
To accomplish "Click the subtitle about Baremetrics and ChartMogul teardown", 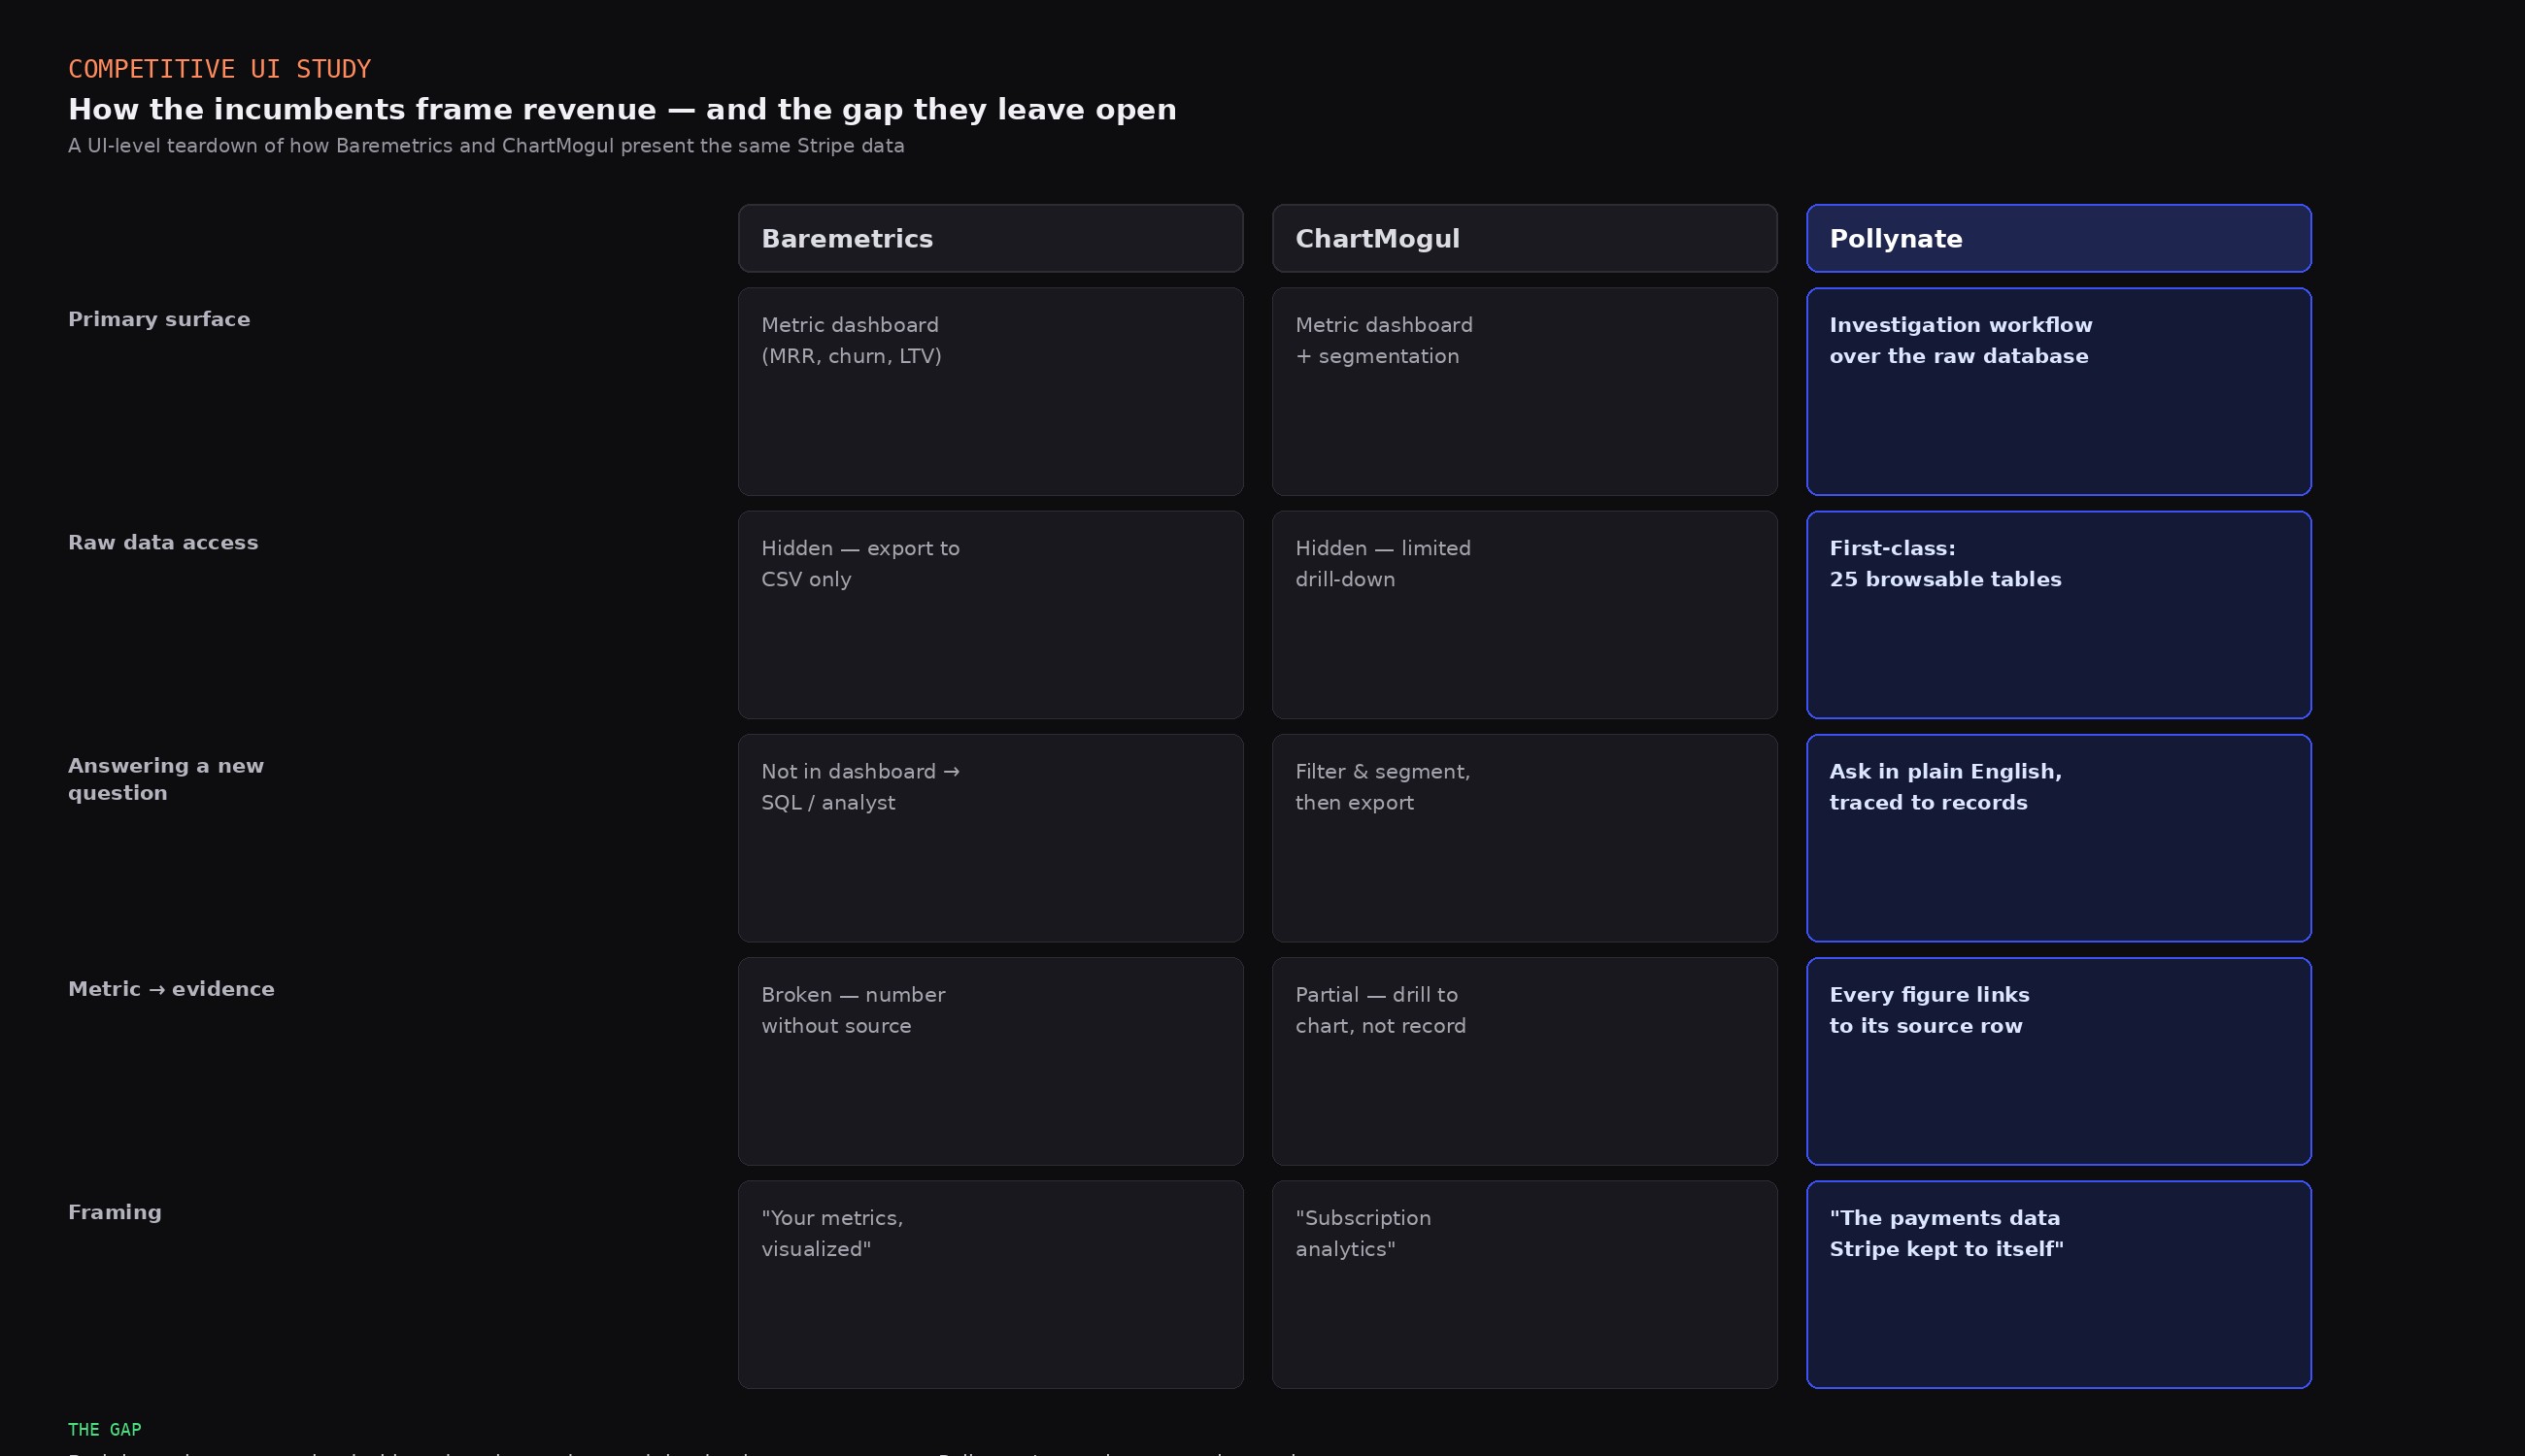I will click(487, 146).
